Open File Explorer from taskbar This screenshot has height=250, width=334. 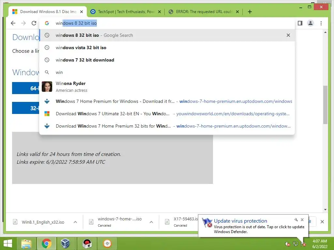click(x=26, y=243)
